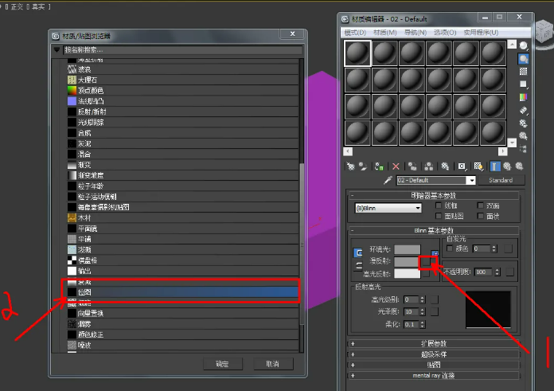Select 棋盘格 in the map list
The height and width of the screenshot is (391, 554).
[x=183, y=260]
